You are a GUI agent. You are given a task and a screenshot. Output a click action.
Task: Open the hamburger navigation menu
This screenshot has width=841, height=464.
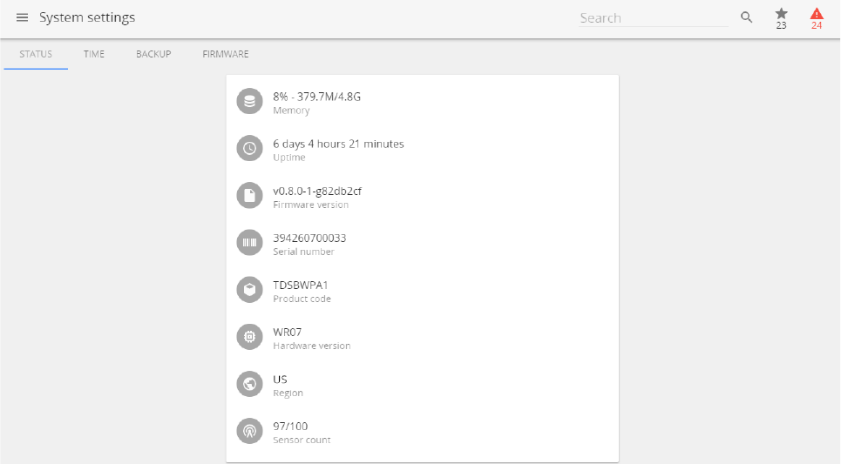[x=23, y=18]
